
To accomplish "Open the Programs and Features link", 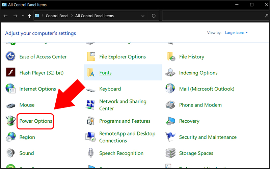I will tap(125, 121).
